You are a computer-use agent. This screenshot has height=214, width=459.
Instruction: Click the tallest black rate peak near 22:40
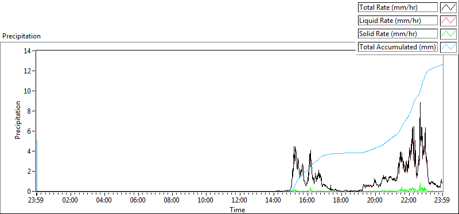[x=421, y=103]
